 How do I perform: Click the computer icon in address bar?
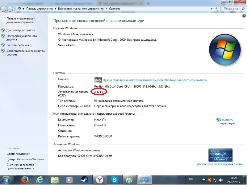point(19,9)
